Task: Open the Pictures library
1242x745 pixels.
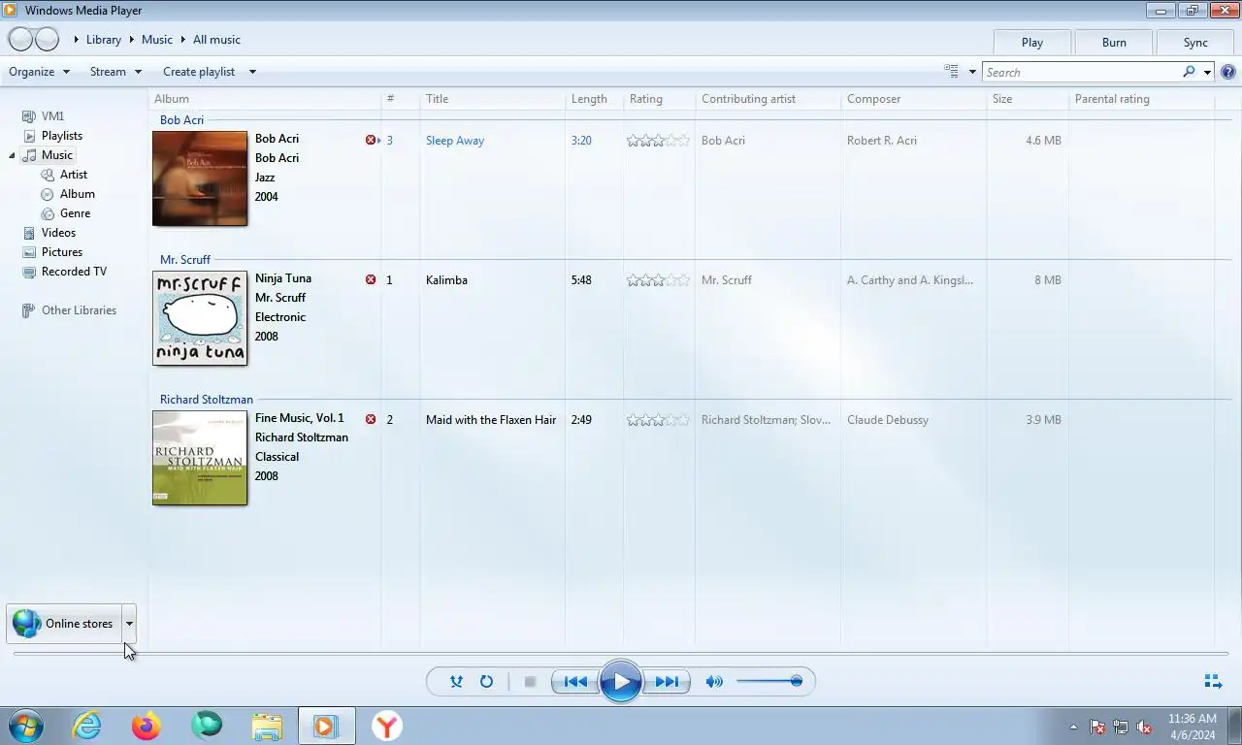Action: (x=61, y=252)
